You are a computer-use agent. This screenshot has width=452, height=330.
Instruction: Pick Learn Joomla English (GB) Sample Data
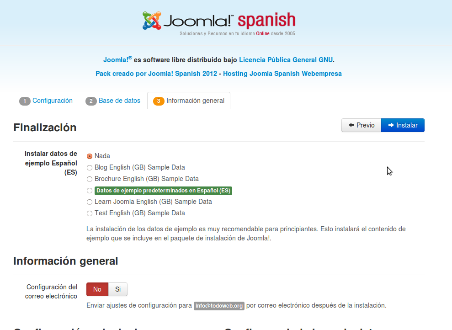[x=90, y=202]
